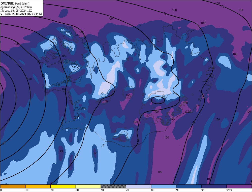Click the pale yellow 30–40 legend swatch

[88, 186]
